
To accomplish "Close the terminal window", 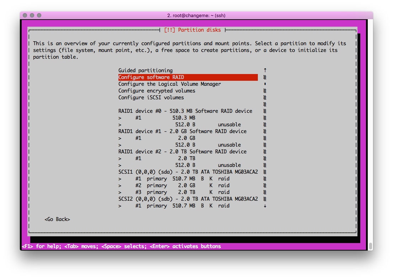I will coord(25,15).
